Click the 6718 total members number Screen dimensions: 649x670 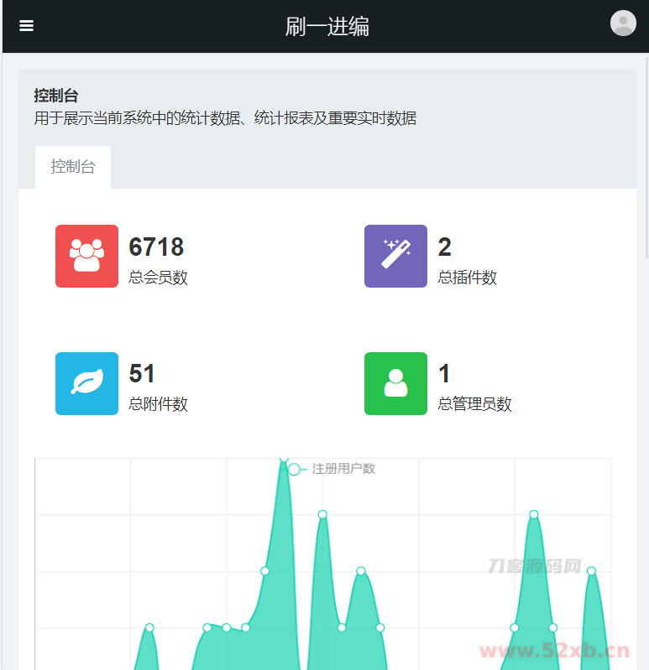pyautogui.click(x=156, y=247)
